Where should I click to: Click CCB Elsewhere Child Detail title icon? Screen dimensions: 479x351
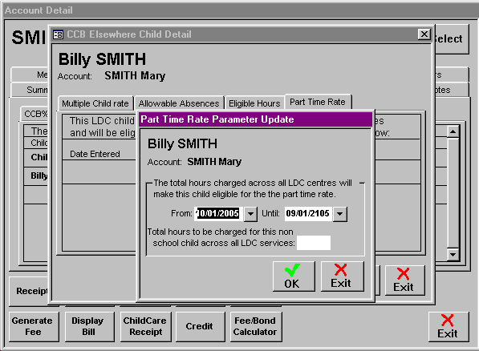[58, 34]
